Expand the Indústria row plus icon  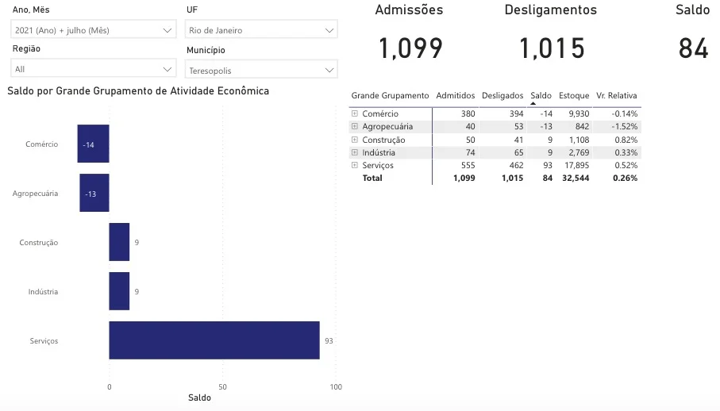click(354, 152)
